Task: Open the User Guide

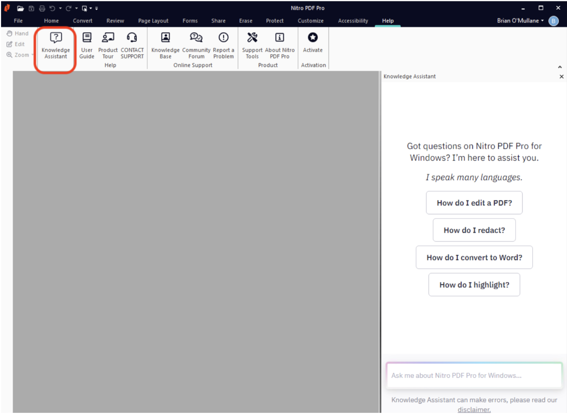Action: tap(87, 45)
